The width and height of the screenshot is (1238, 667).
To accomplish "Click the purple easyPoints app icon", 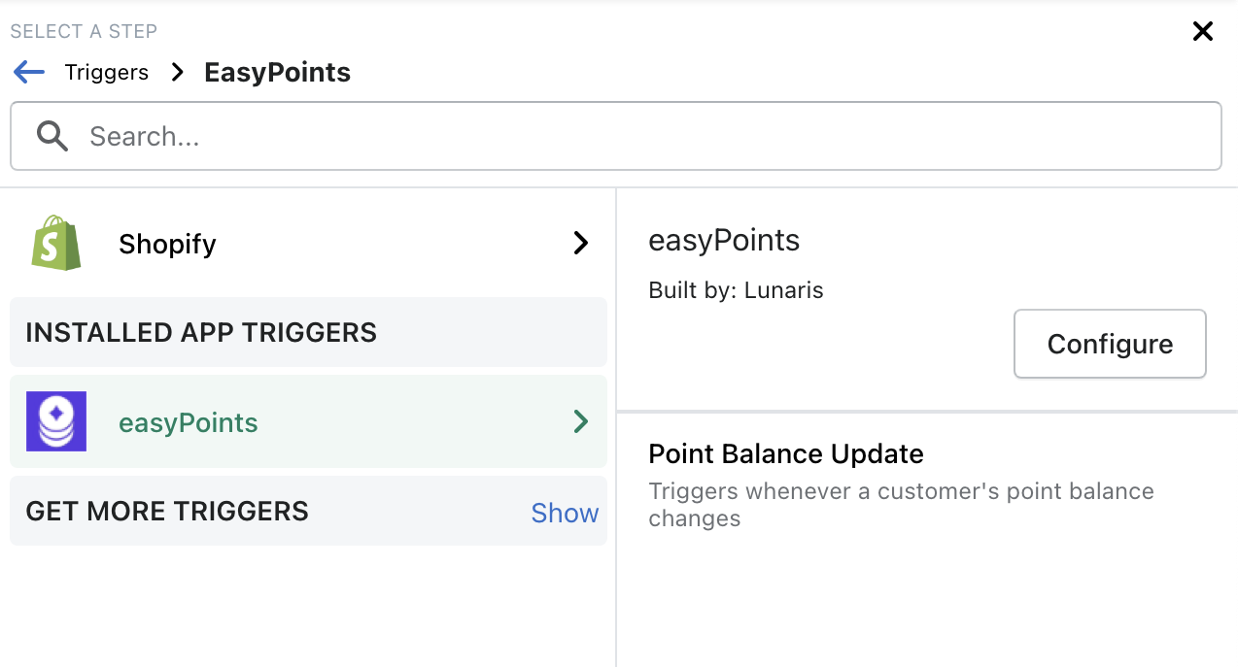I will pos(56,421).
